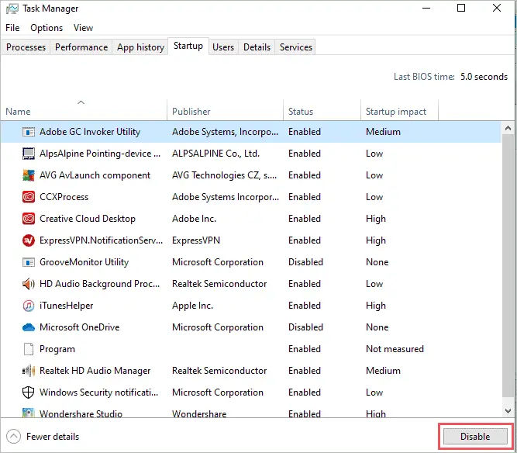The width and height of the screenshot is (517, 453).
Task: Select the Program entry name
Action: [57, 349]
